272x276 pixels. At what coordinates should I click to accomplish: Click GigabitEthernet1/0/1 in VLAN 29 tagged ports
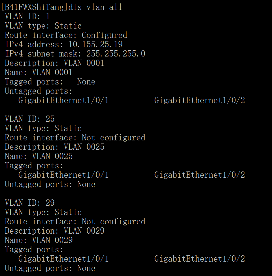[63, 259]
